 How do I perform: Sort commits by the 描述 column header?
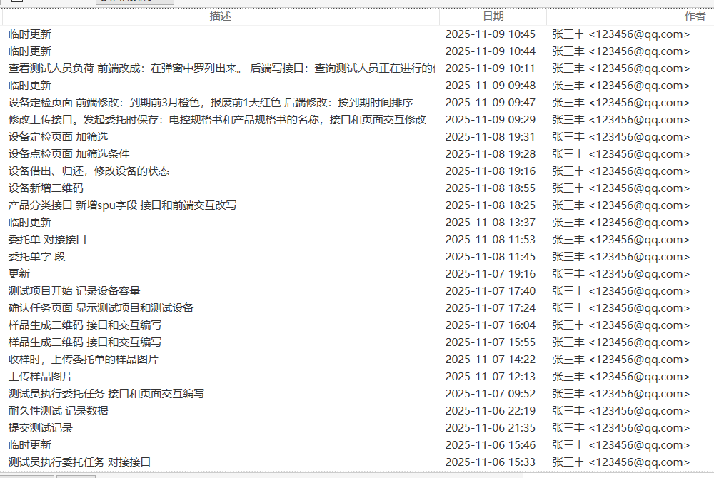220,16
